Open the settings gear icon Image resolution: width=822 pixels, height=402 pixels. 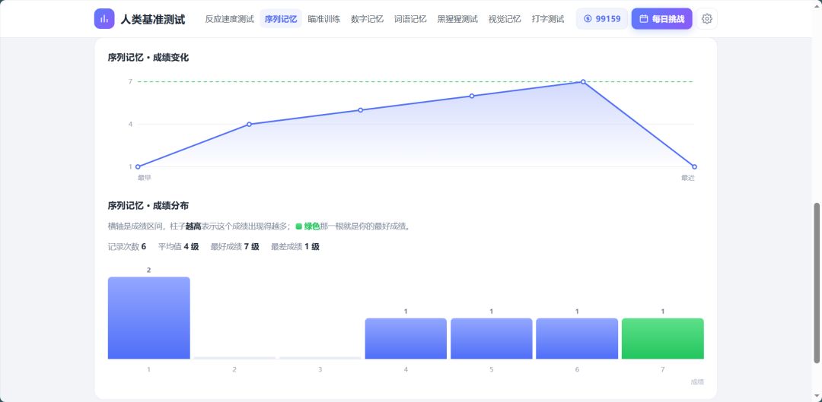click(x=706, y=19)
